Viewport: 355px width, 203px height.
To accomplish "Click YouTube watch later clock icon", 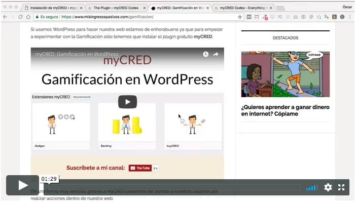I will pyautogui.click(x=205, y=54).
